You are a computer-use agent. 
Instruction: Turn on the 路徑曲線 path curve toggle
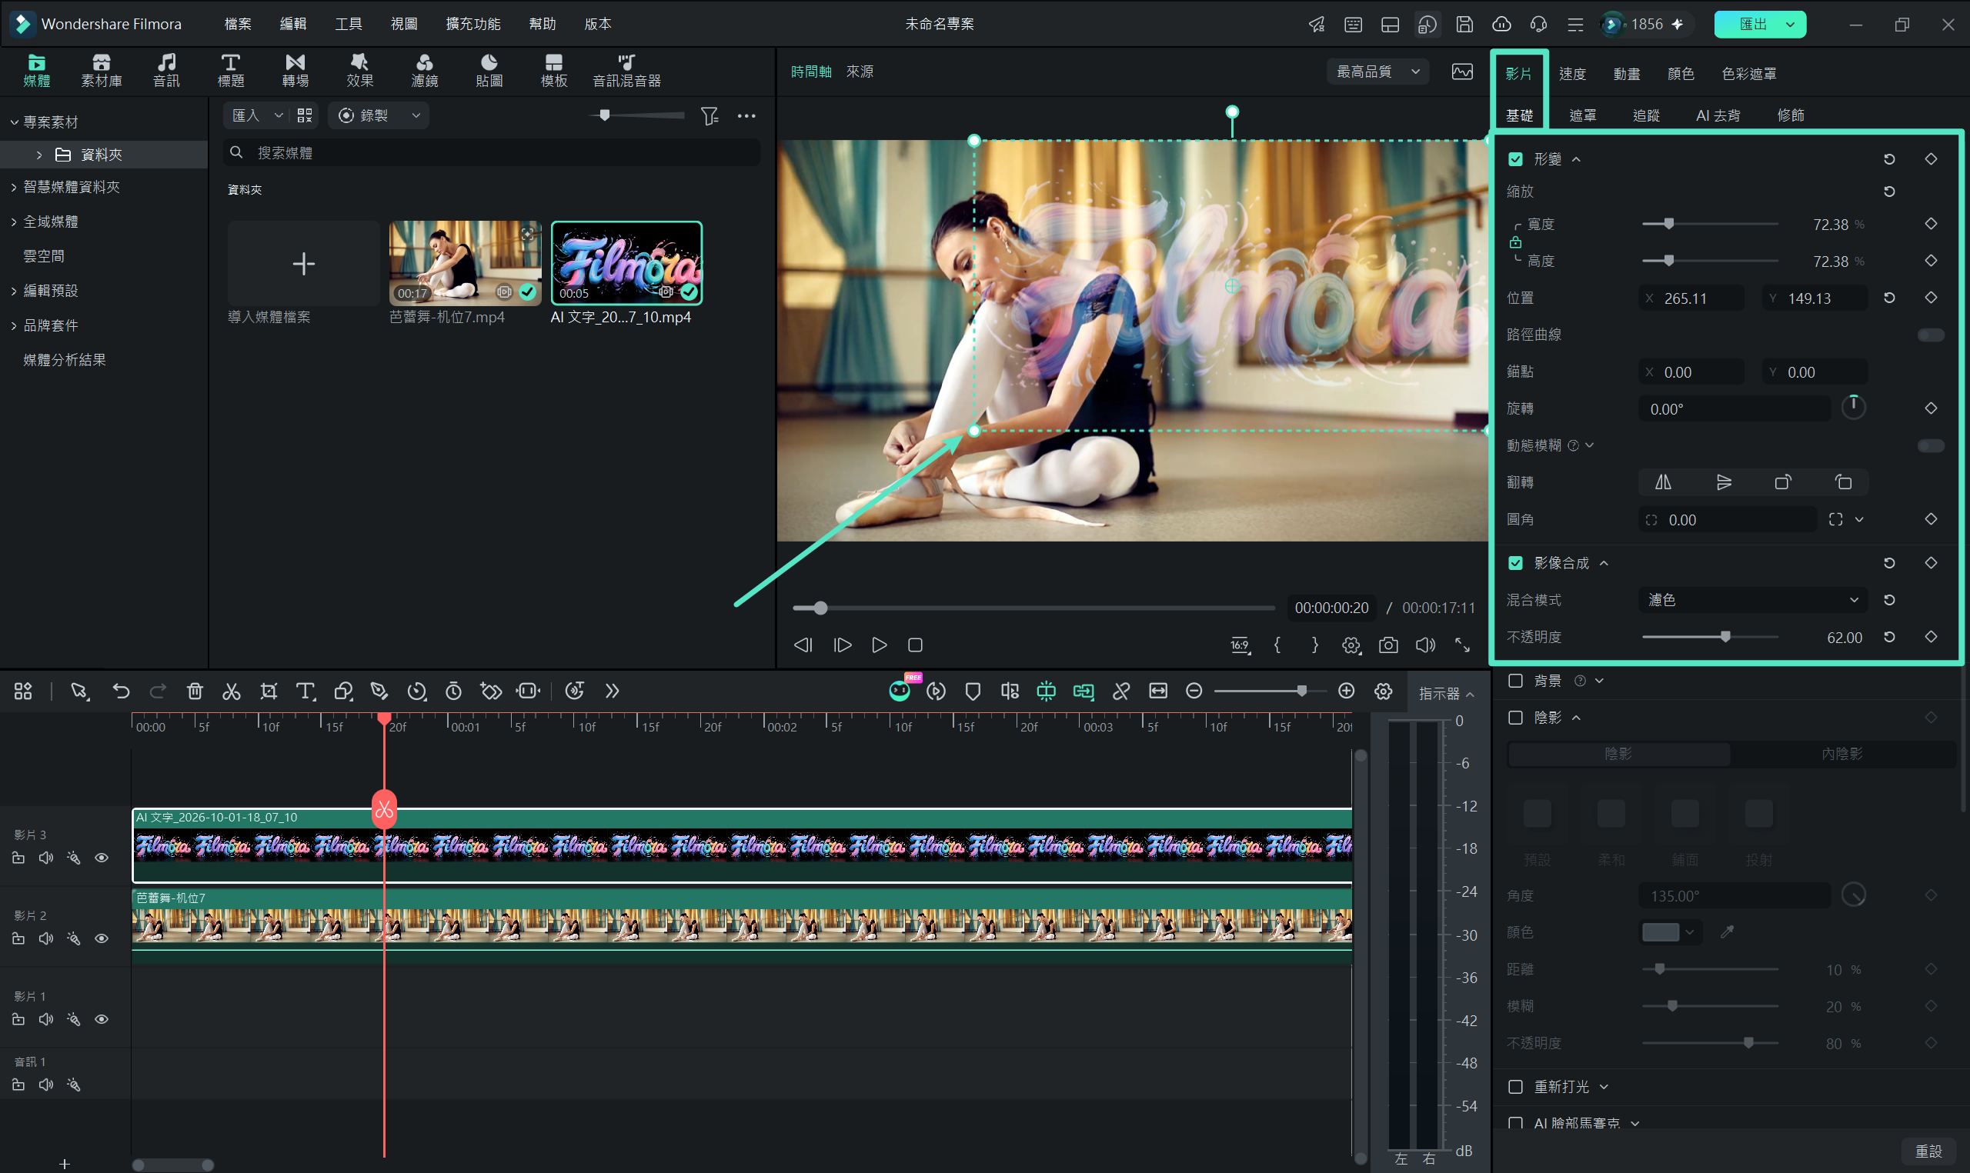click(1931, 335)
